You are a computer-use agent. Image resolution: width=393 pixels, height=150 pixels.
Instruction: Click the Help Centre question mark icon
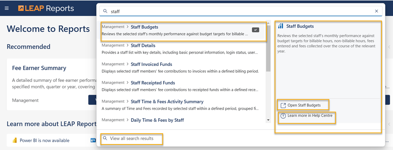tap(283, 116)
